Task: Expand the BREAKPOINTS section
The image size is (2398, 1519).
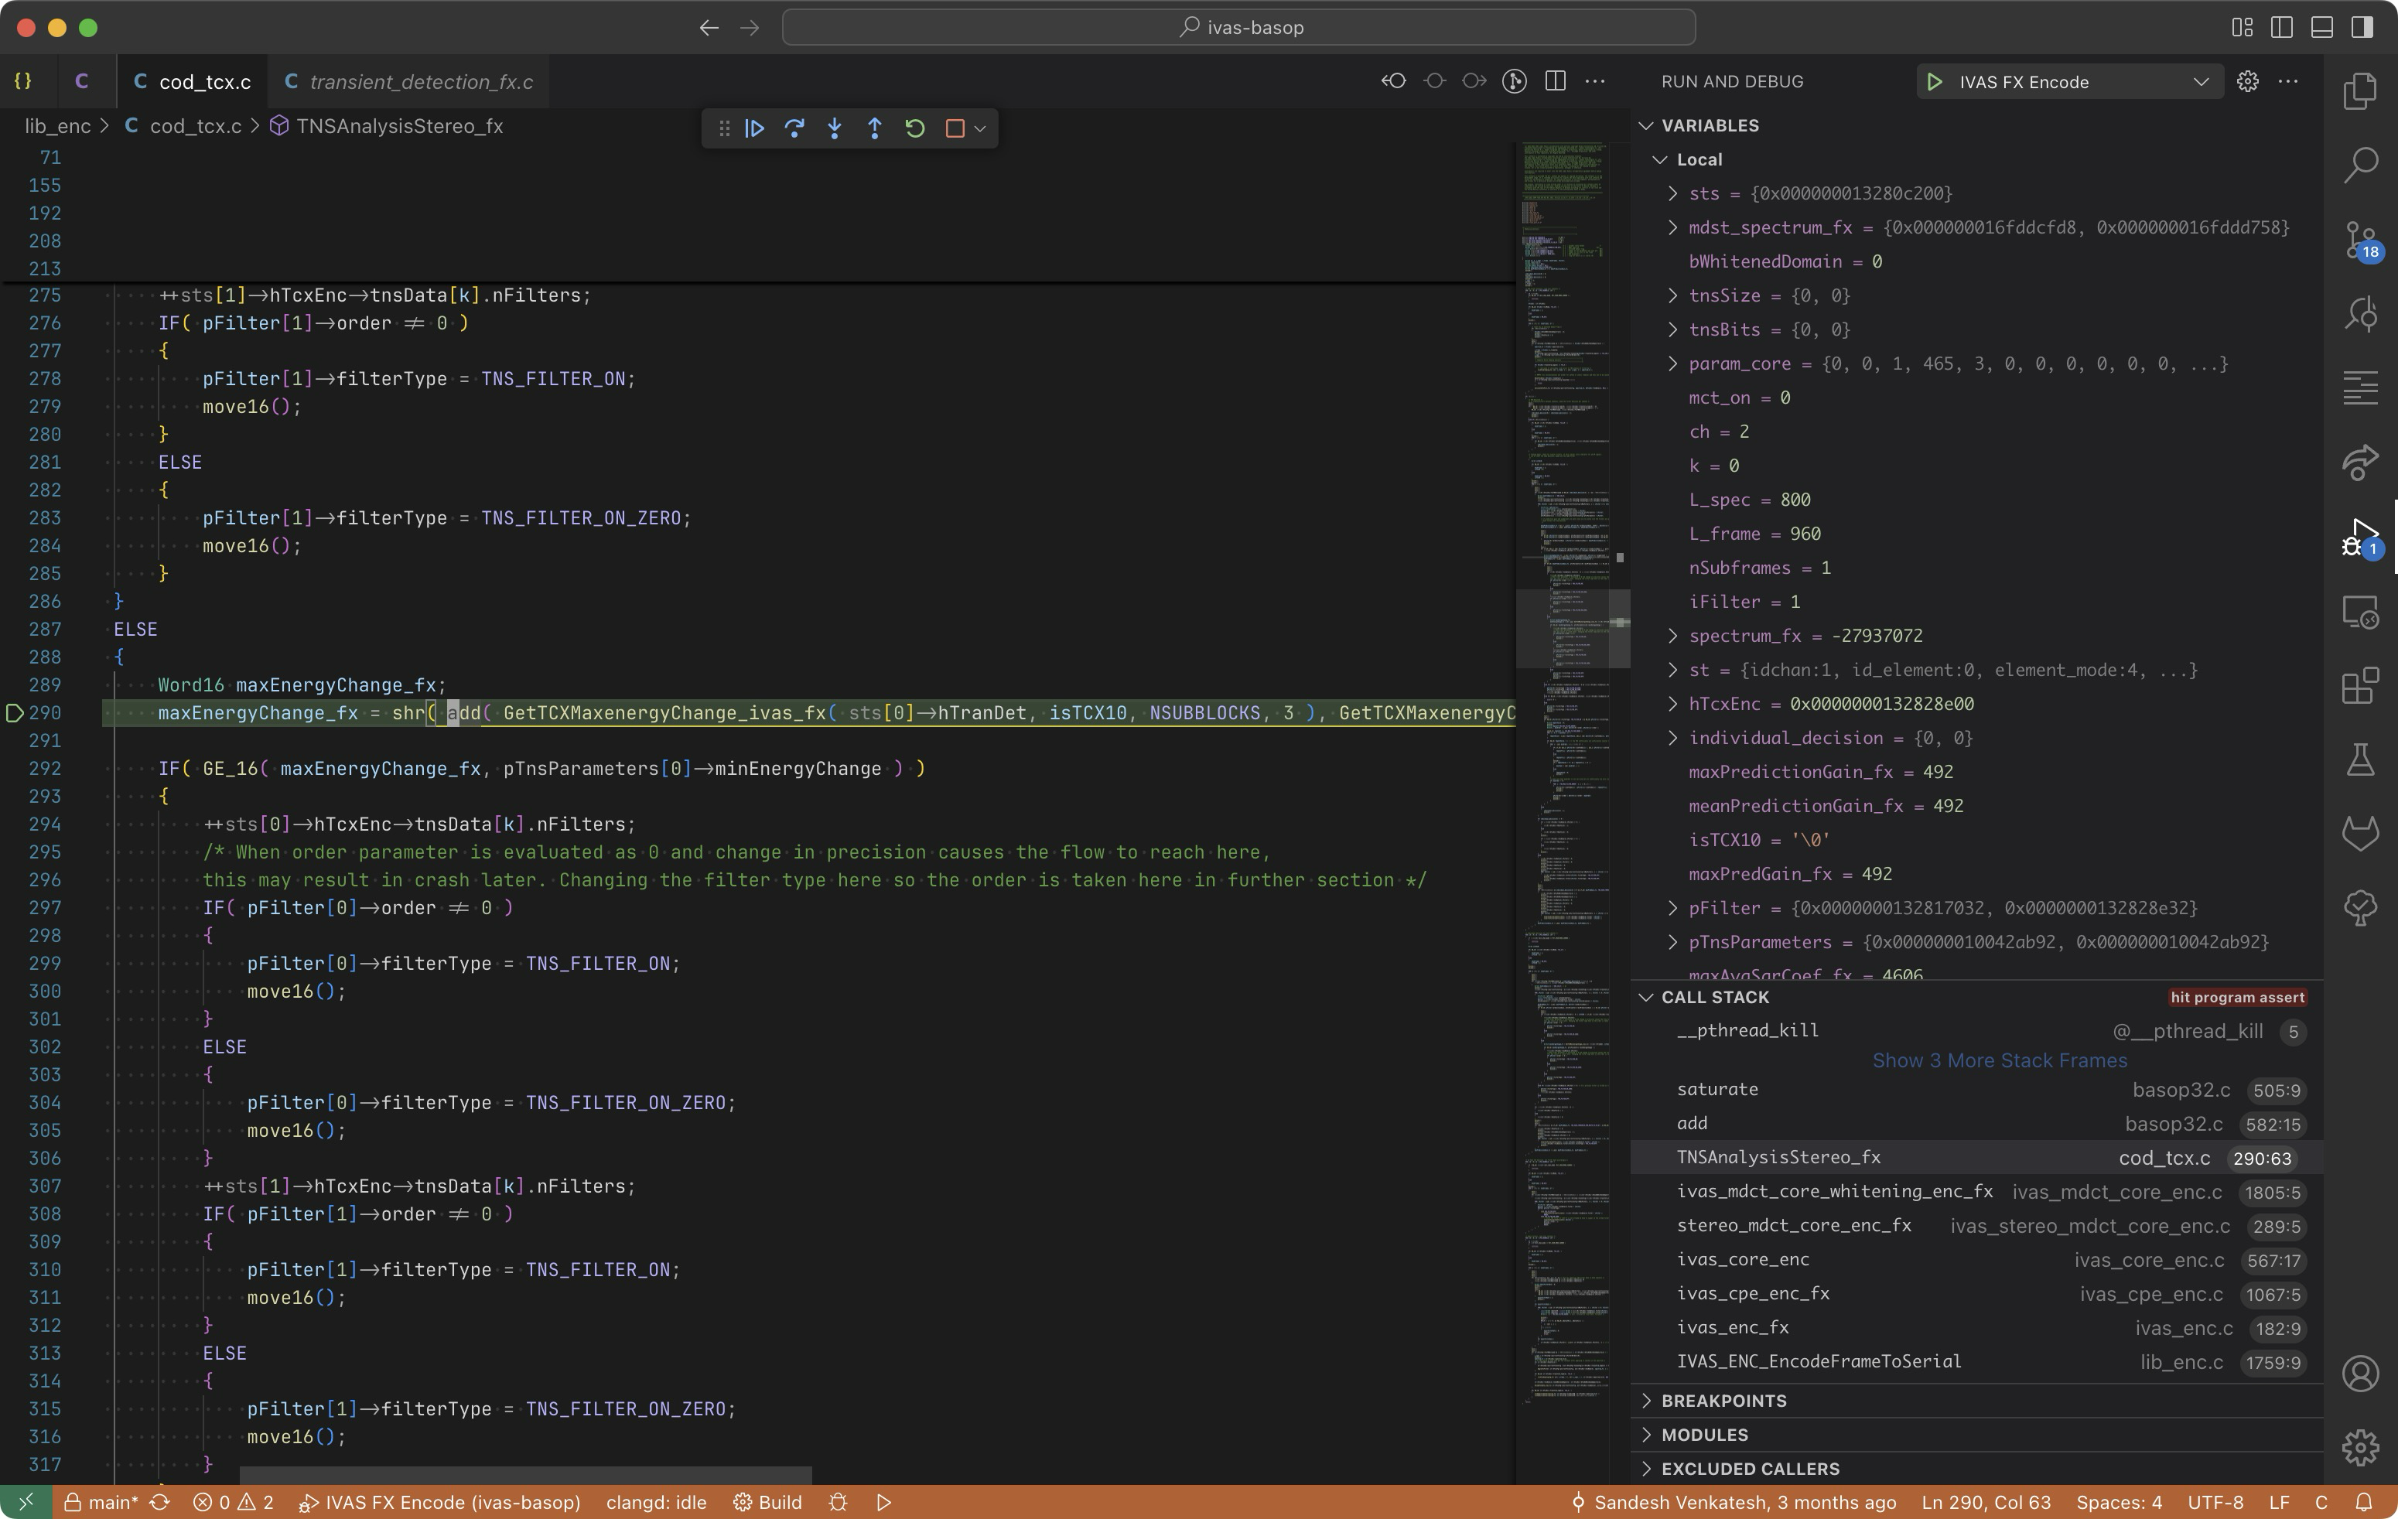Action: point(1723,1401)
